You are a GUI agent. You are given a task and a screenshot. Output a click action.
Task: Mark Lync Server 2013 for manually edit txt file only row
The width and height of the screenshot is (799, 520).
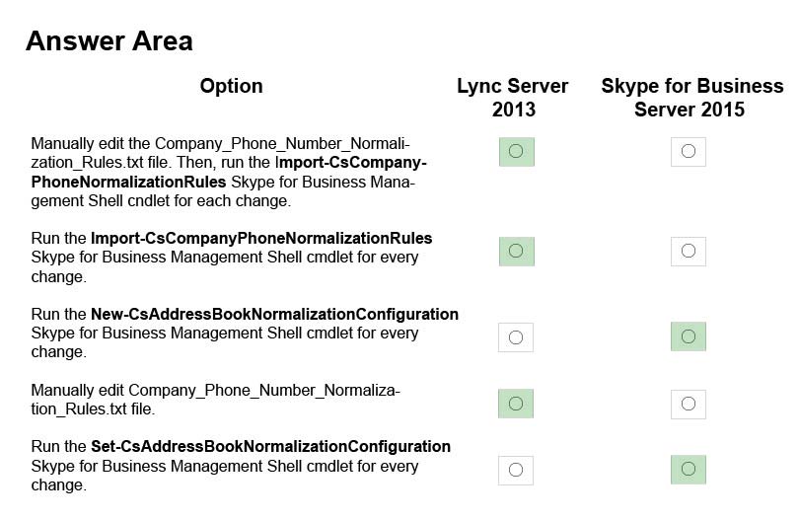516,404
